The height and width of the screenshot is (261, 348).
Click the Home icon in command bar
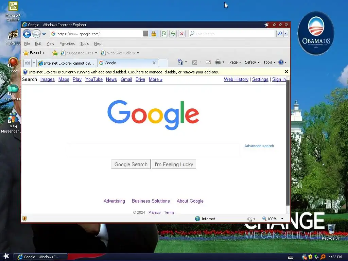tap(180, 63)
